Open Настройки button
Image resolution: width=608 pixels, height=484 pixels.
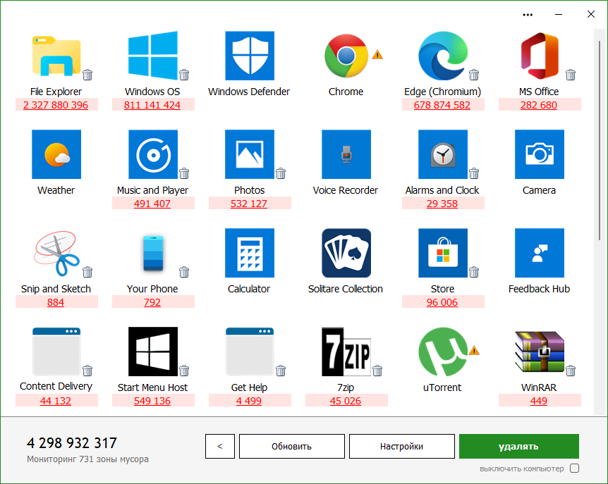point(402,446)
